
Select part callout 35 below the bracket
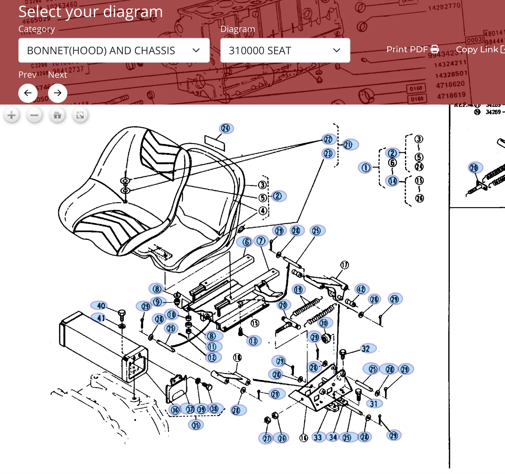(196, 425)
